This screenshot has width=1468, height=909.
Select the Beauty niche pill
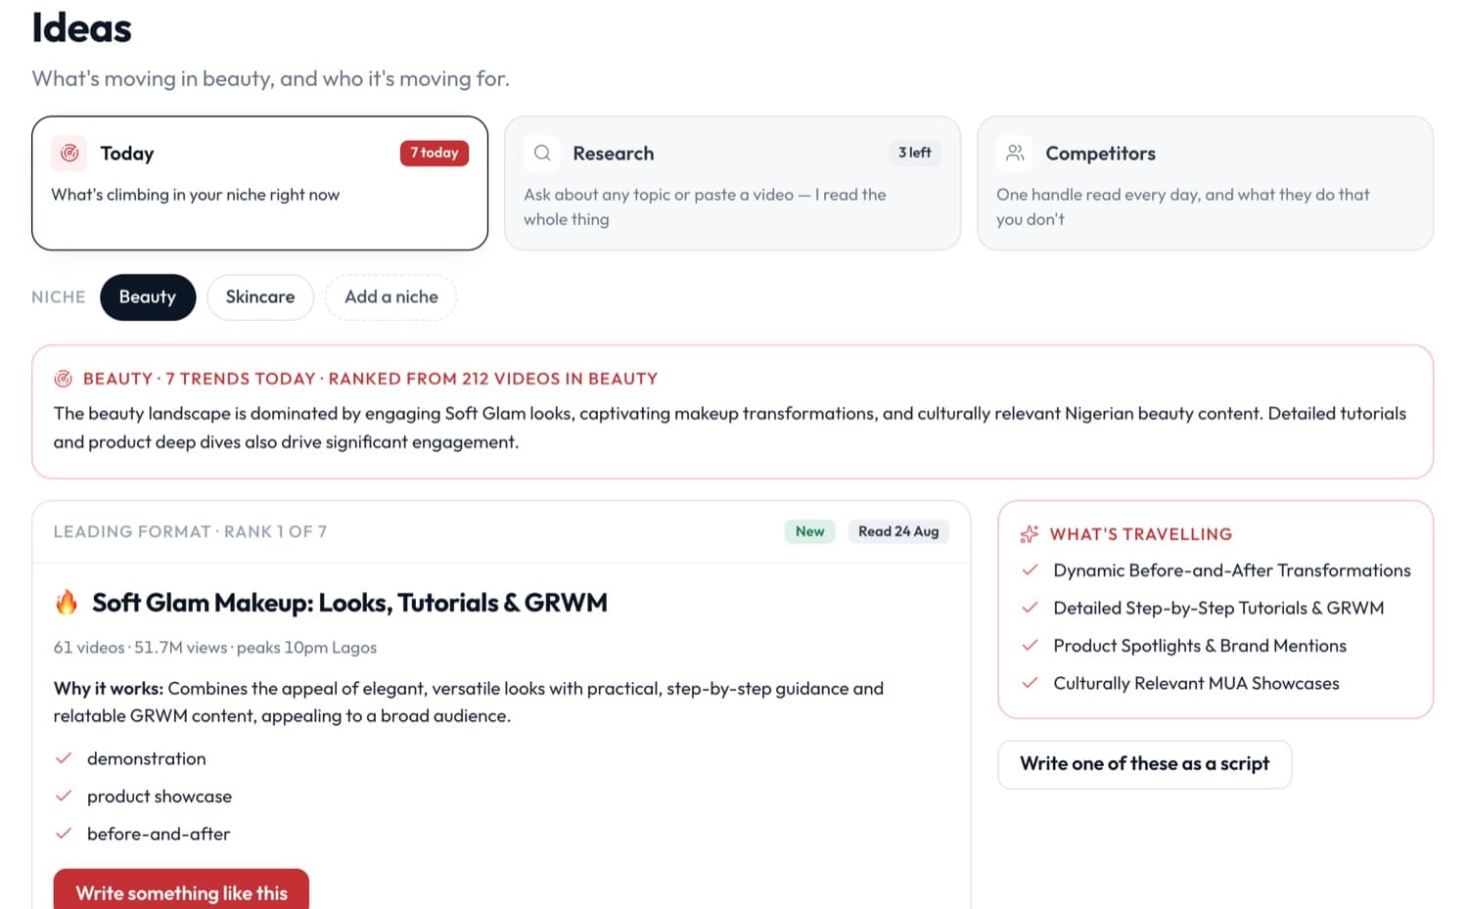coord(148,296)
